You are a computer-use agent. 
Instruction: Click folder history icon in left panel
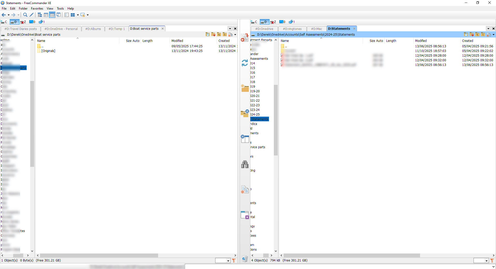click(207, 35)
